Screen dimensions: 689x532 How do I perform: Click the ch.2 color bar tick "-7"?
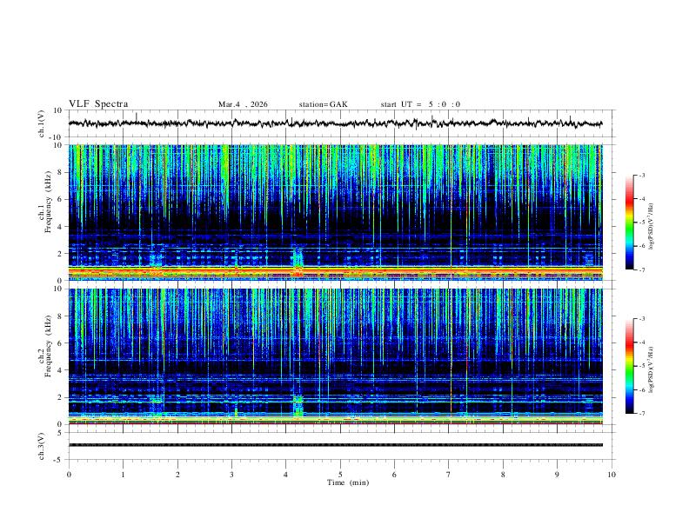[x=641, y=414]
